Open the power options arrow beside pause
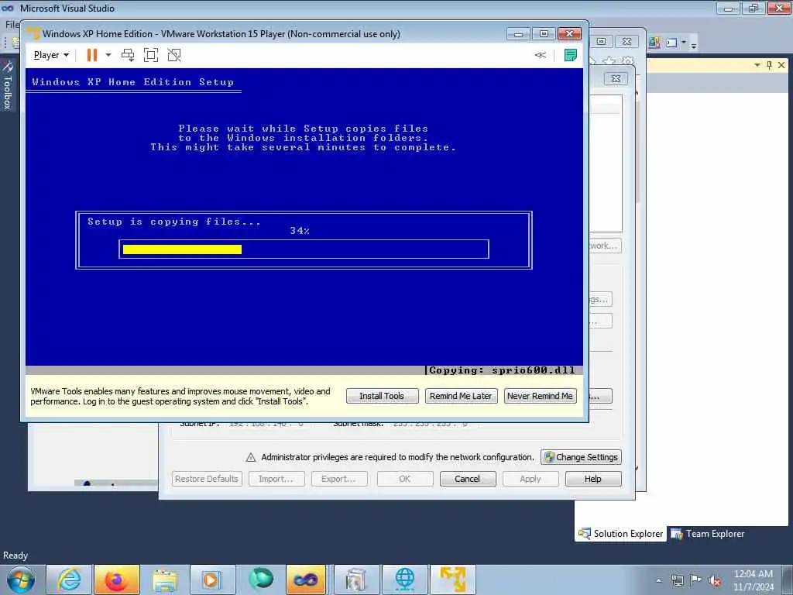Viewport: 793px width, 595px height. tap(108, 55)
